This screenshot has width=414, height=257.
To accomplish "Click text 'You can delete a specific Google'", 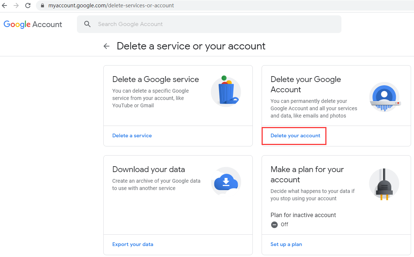I will point(151,91).
